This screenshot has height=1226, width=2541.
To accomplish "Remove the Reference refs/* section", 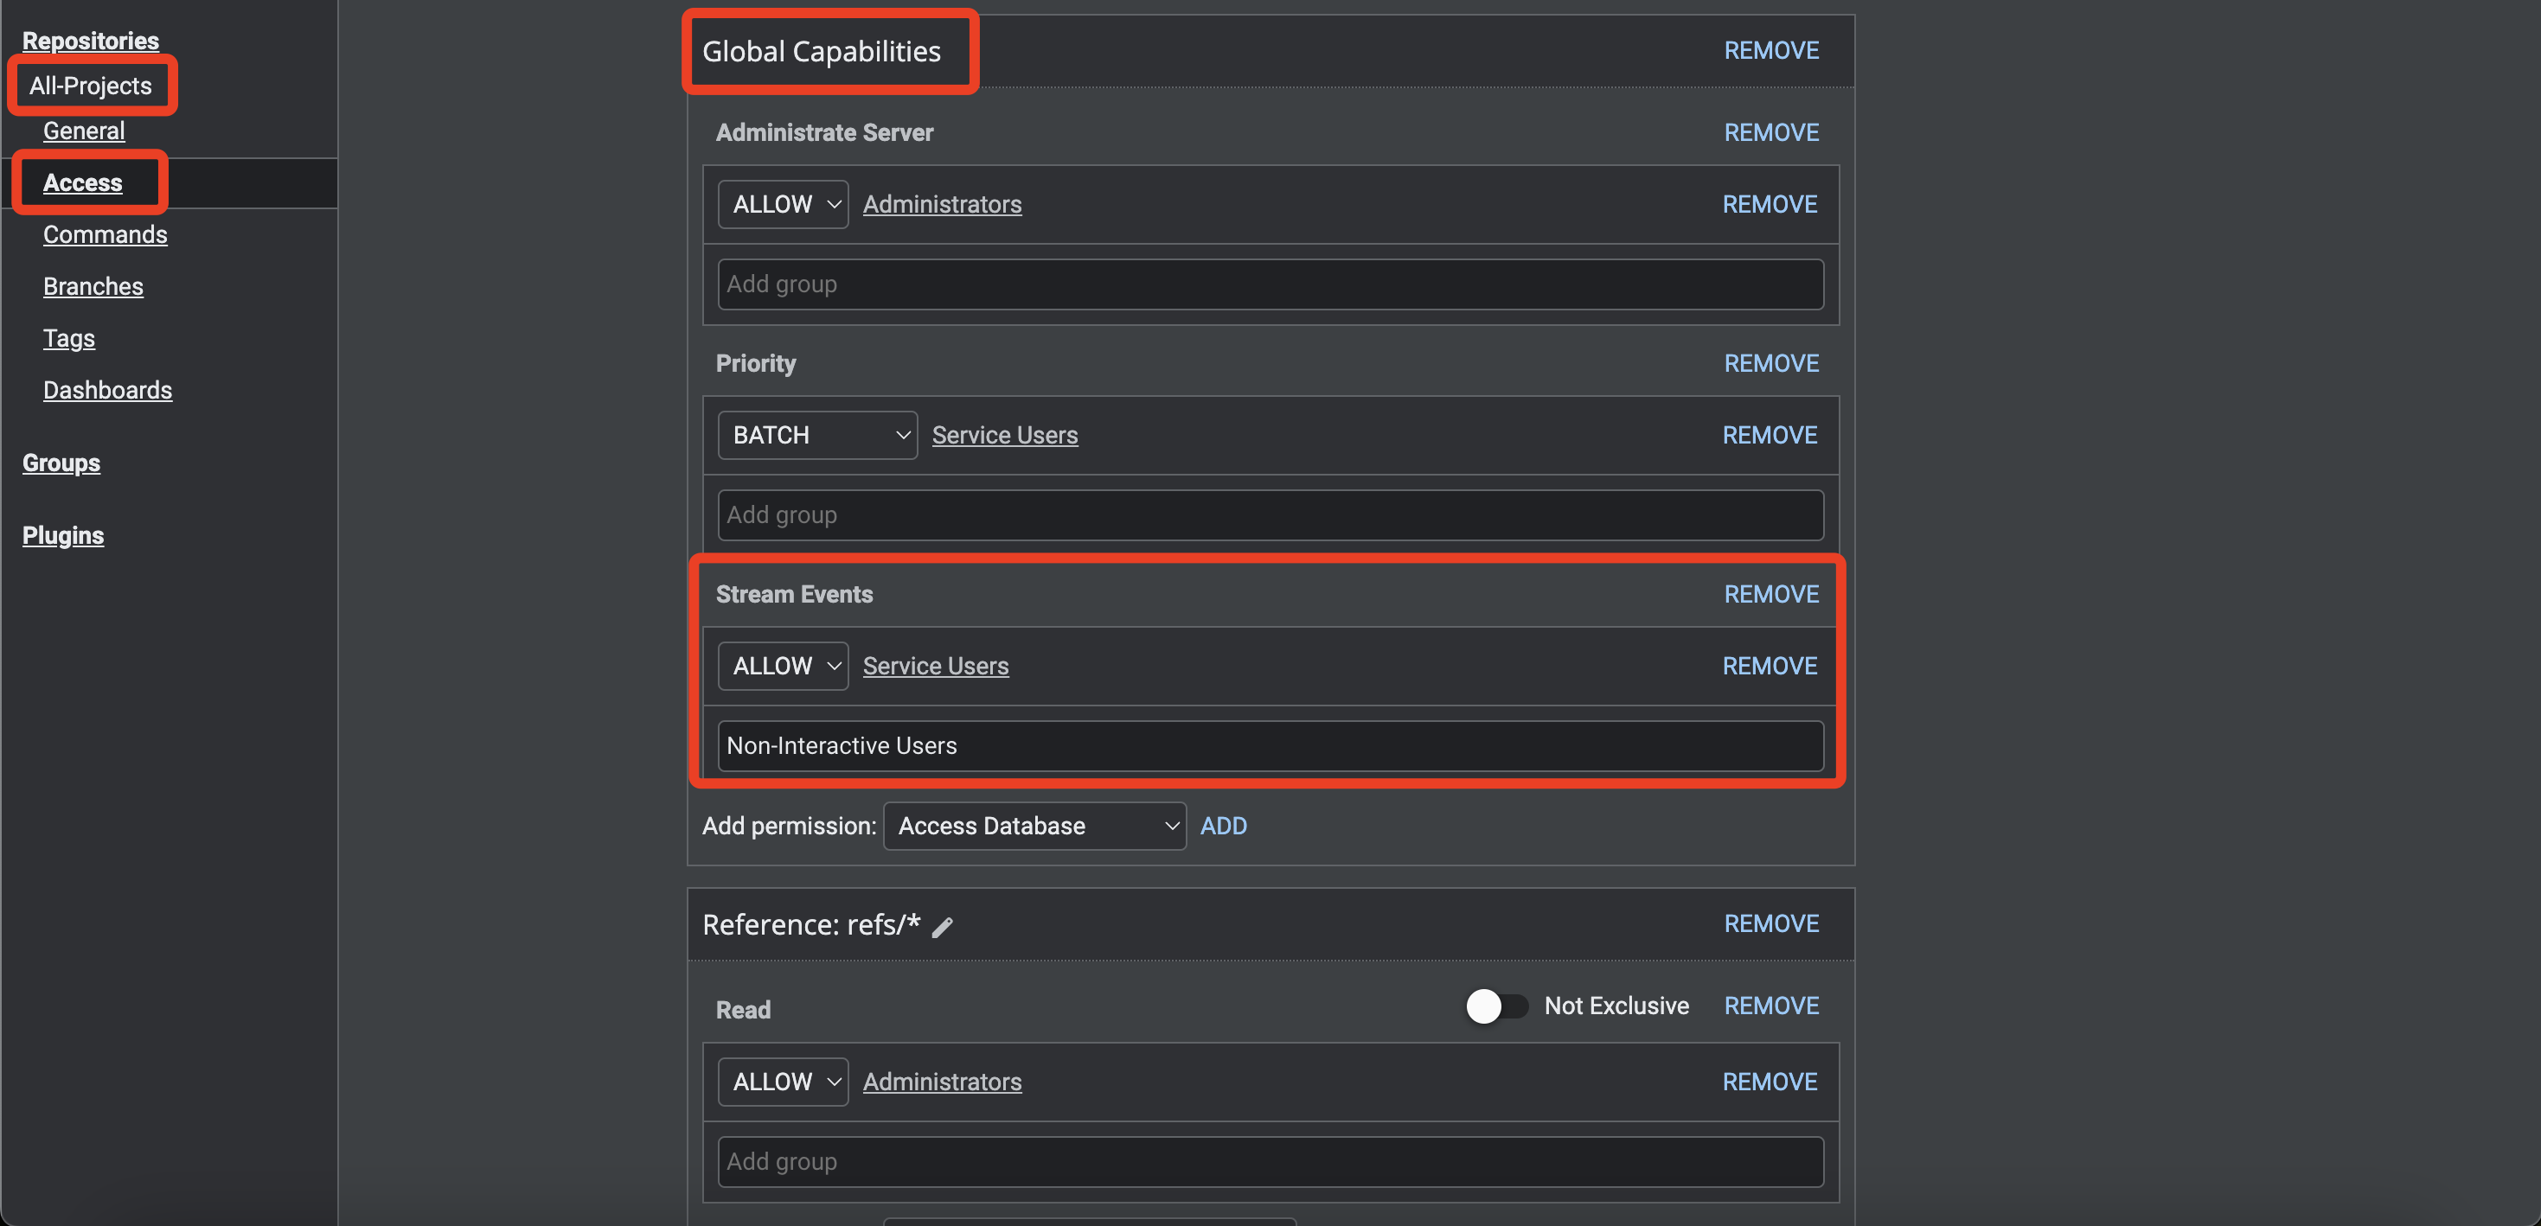I will [x=1770, y=923].
